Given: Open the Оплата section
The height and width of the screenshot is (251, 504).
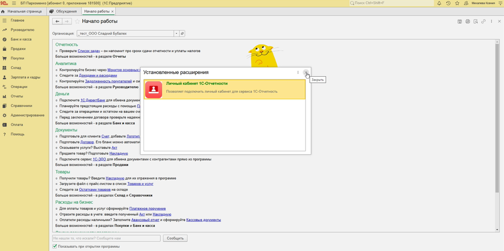Looking at the screenshot, I should pos(17,125).
